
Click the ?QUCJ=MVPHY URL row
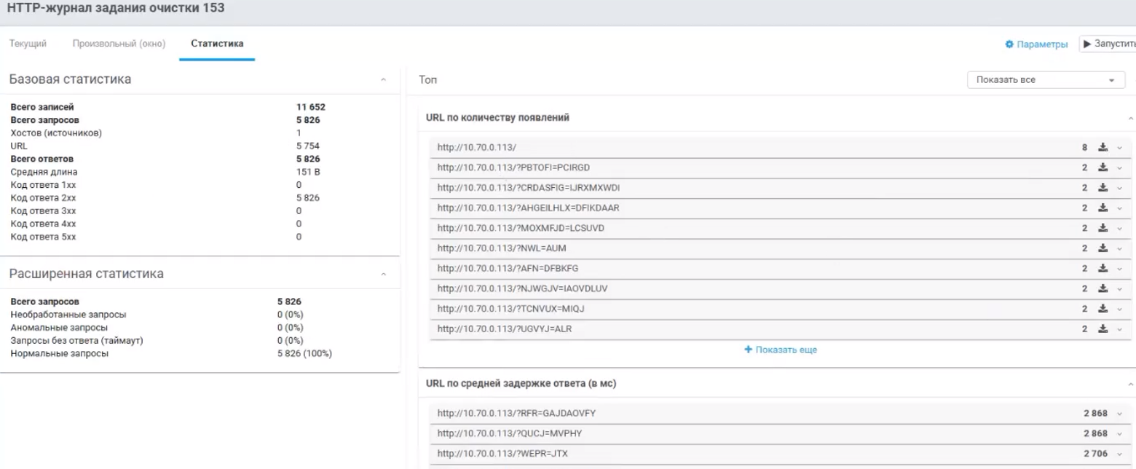point(510,434)
